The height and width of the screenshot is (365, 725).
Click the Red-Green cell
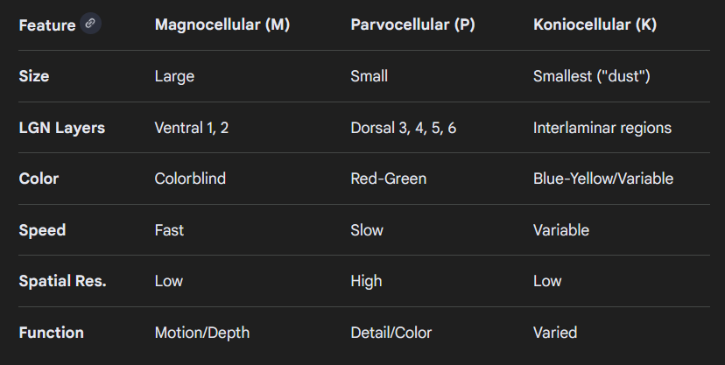tap(388, 179)
